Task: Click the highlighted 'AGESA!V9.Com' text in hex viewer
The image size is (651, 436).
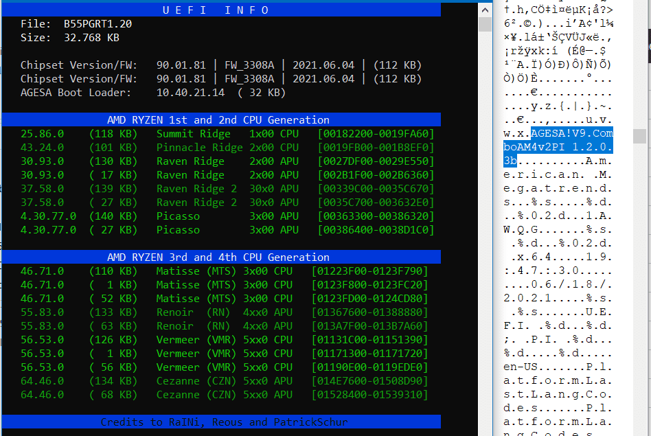Action: click(572, 133)
